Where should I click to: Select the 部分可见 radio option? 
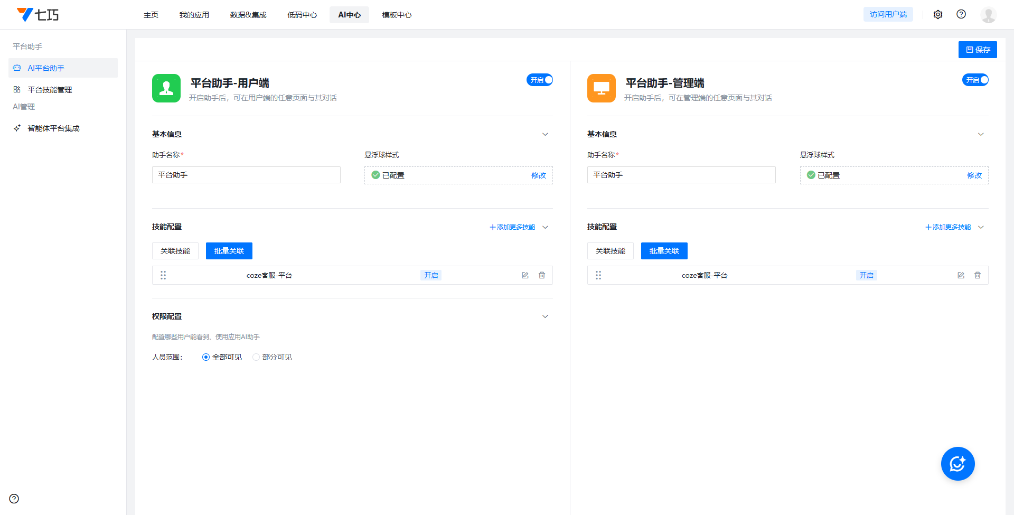(x=256, y=357)
